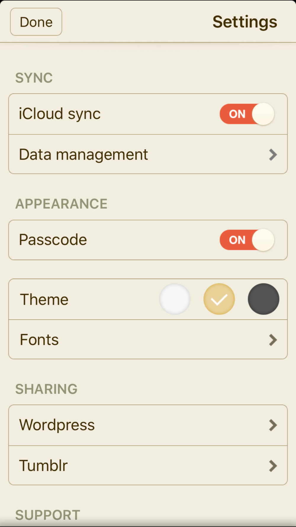Click the SUPPORT section header
The image size is (296, 527).
48,515
